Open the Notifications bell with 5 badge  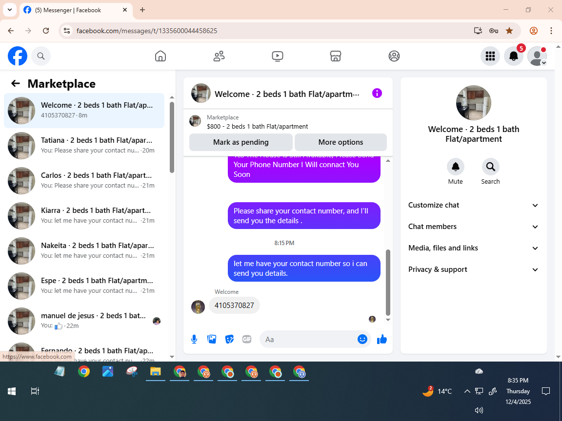514,56
